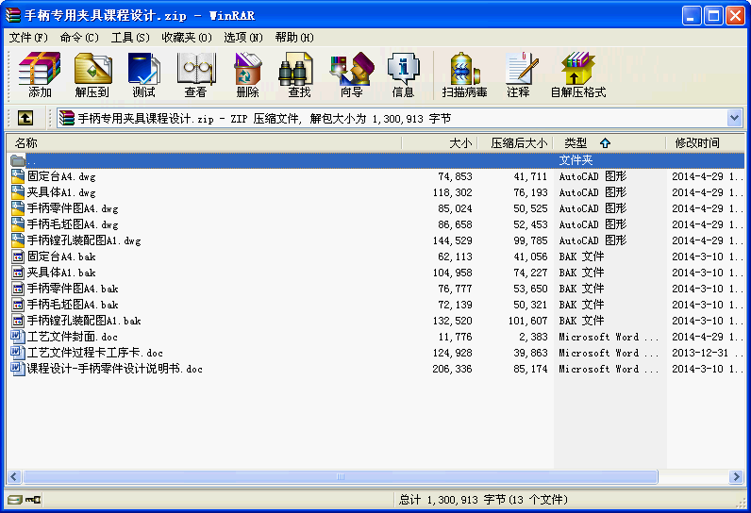Click the icon of 夹具体A1.bak
The width and height of the screenshot is (751, 513).
click(18, 273)
